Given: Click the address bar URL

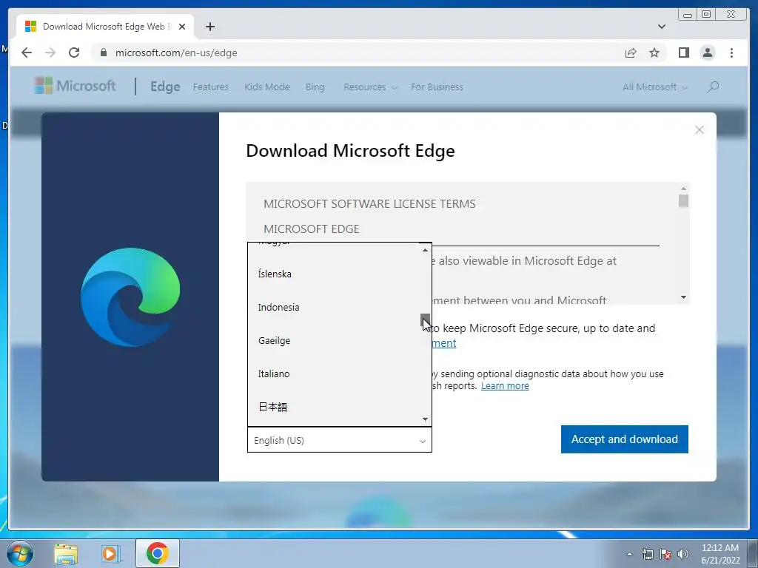Looking at the screenshot, I should click(176, 53).
